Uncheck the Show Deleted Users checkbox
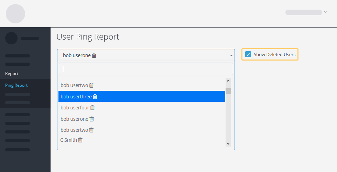Screen dimensions: 337x172 (248, 54)
